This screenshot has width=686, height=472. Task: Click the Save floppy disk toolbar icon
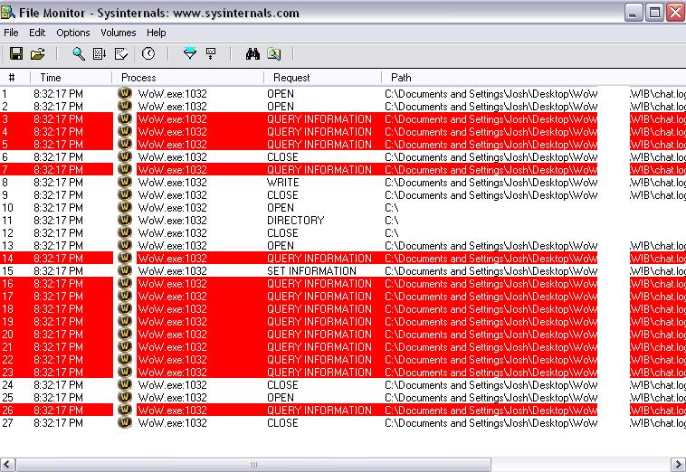click(16, 53)
